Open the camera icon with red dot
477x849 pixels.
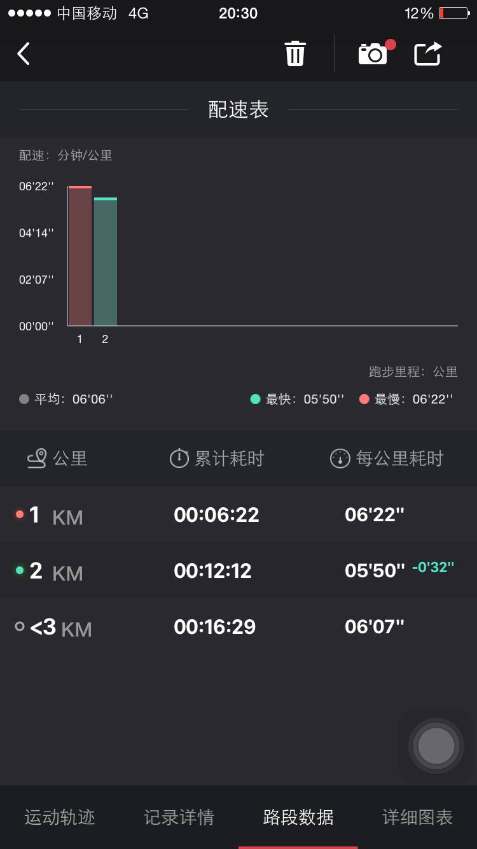click(x=373, y=54)
